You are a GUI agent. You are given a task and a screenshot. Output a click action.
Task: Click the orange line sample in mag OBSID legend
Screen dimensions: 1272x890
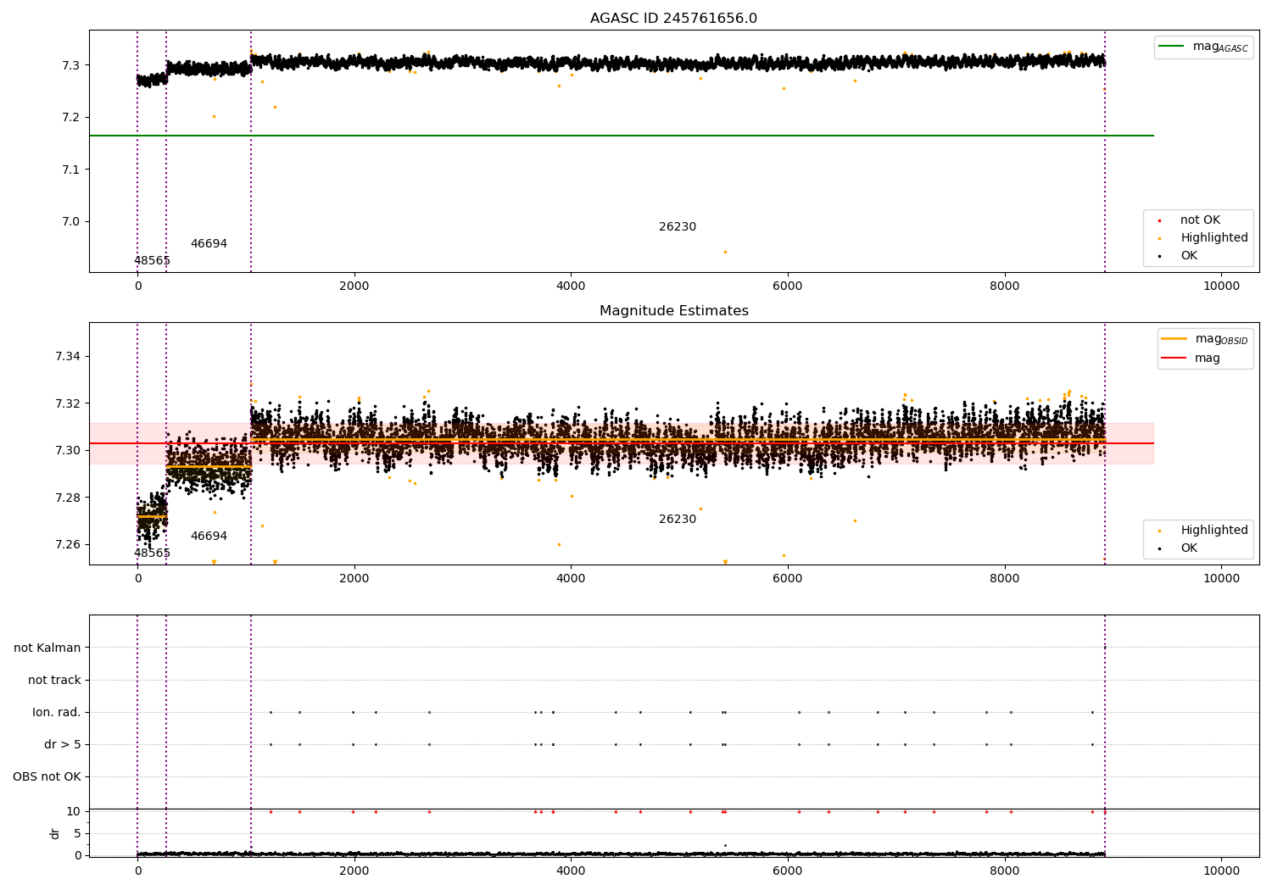point(1174,339)
